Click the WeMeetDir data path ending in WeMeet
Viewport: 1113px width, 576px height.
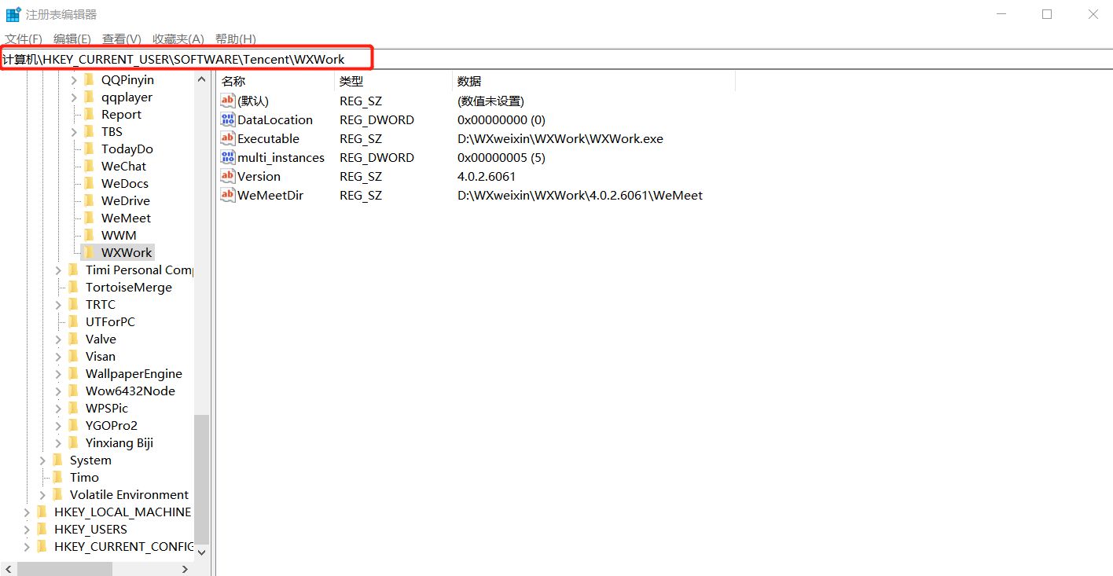(580, 195)
